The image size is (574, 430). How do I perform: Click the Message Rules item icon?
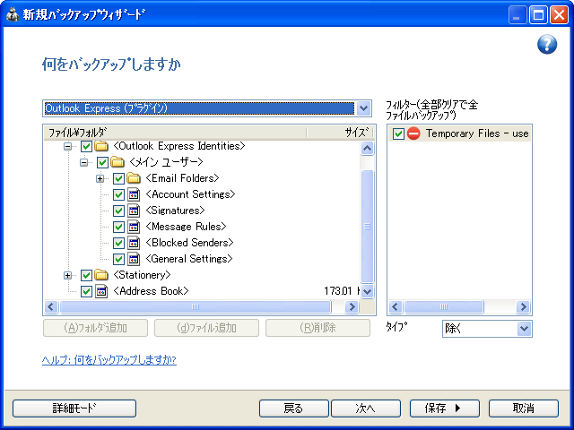tap(134, 227)
